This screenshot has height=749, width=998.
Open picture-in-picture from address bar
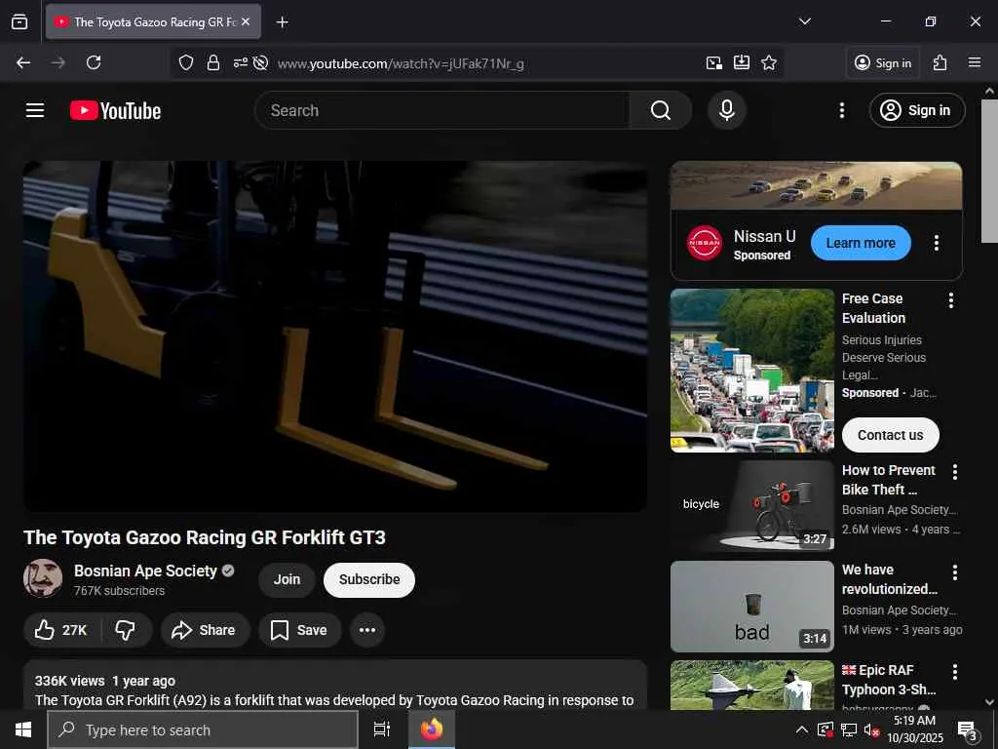tap(714, 62)
